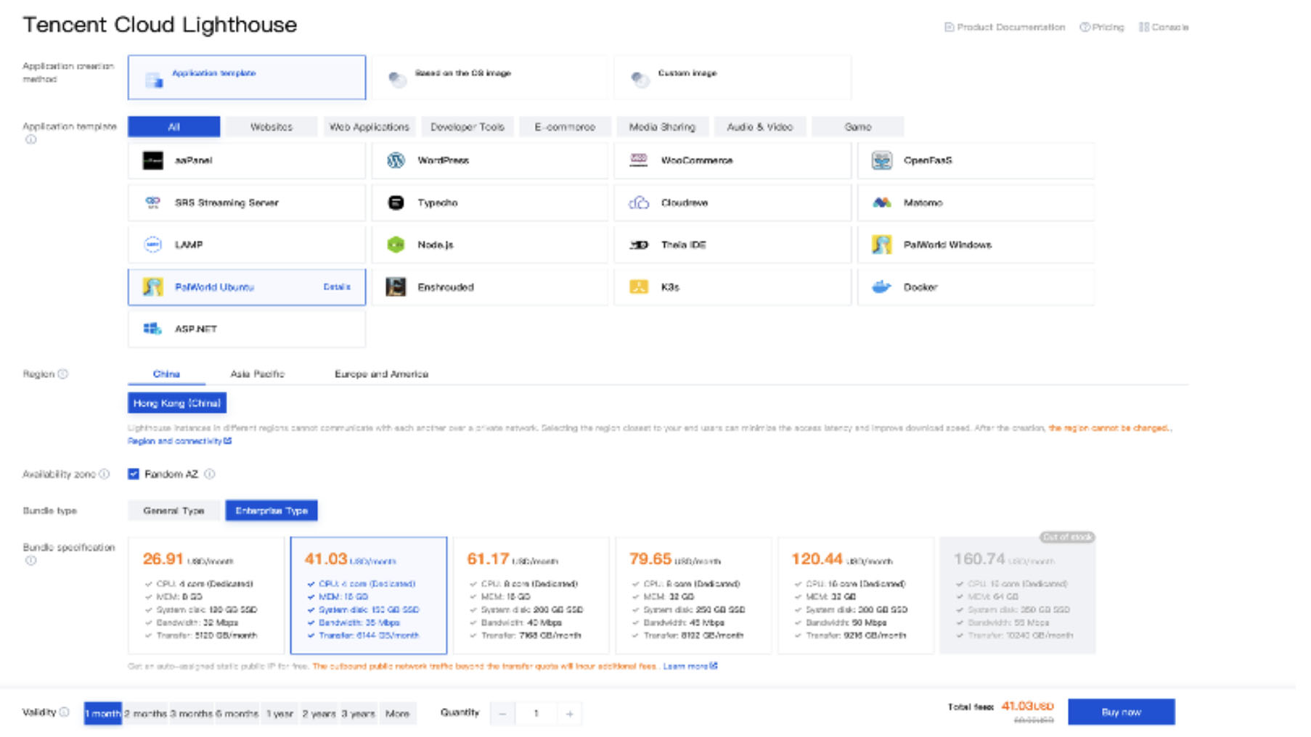Open PalWorld Ubuntu Details link

pyautogui.click(x=337, y=287)
